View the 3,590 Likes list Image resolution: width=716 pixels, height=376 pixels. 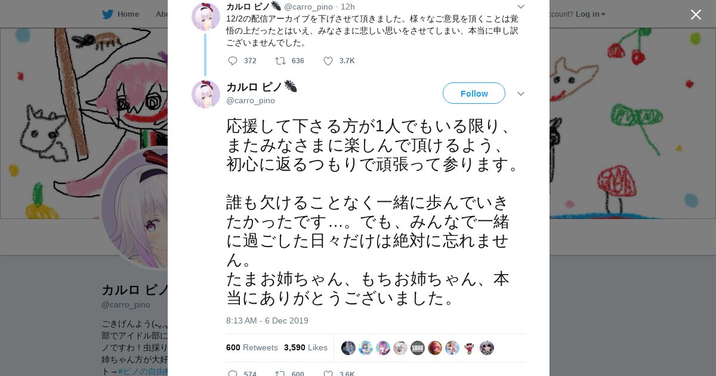pyautogui.click(x=305, y=347)
